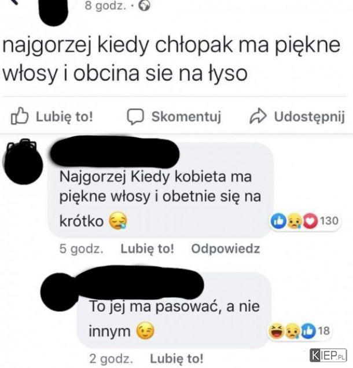
Task: Open the 18 reactions count on reply
Action: click(x=324, y=331)
